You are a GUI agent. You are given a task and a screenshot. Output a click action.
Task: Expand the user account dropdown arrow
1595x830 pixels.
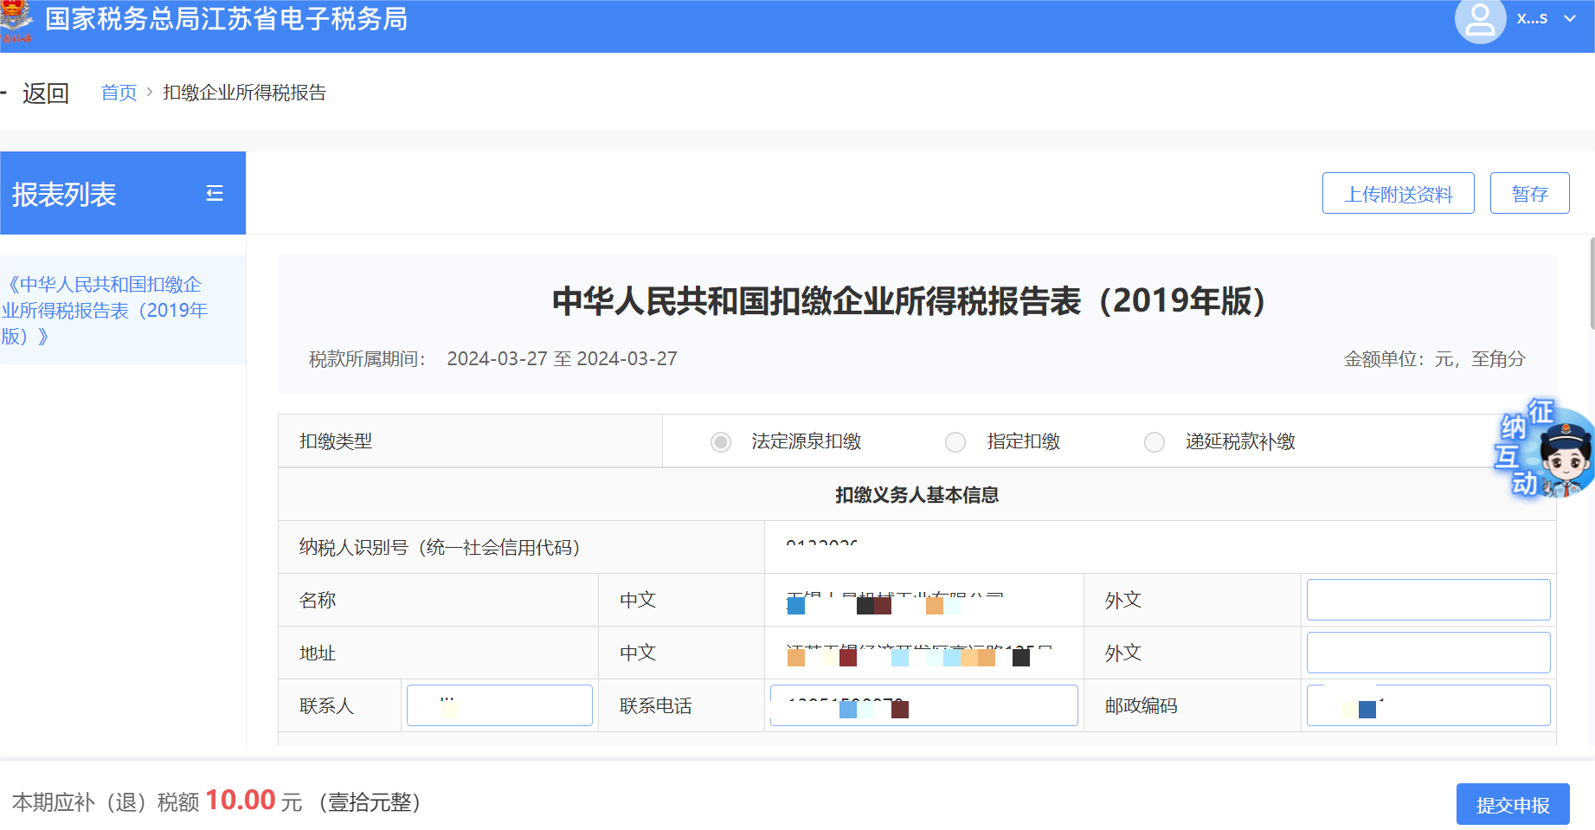coord(1570,19)
